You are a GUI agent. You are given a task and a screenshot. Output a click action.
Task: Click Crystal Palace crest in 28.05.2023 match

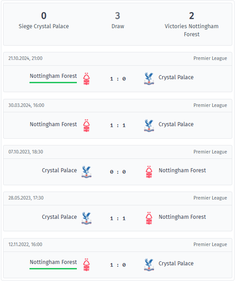86,218
